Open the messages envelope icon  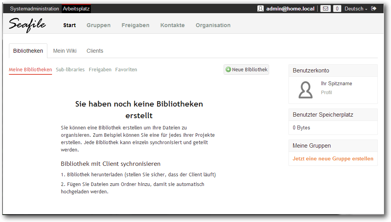(325, 9)
